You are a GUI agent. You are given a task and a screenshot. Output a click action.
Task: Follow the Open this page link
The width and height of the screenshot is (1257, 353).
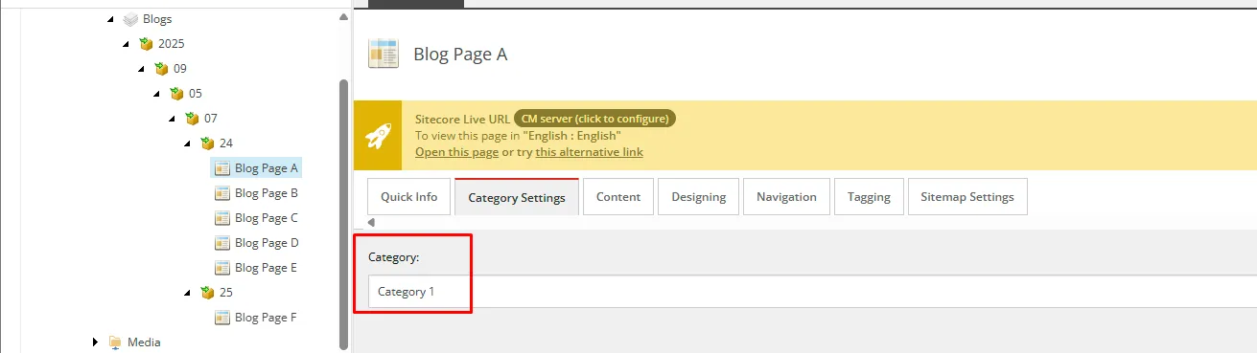point(456,152)
